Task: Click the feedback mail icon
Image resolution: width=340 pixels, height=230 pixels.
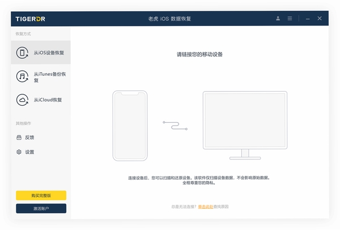Action: [x=19, y=137]
